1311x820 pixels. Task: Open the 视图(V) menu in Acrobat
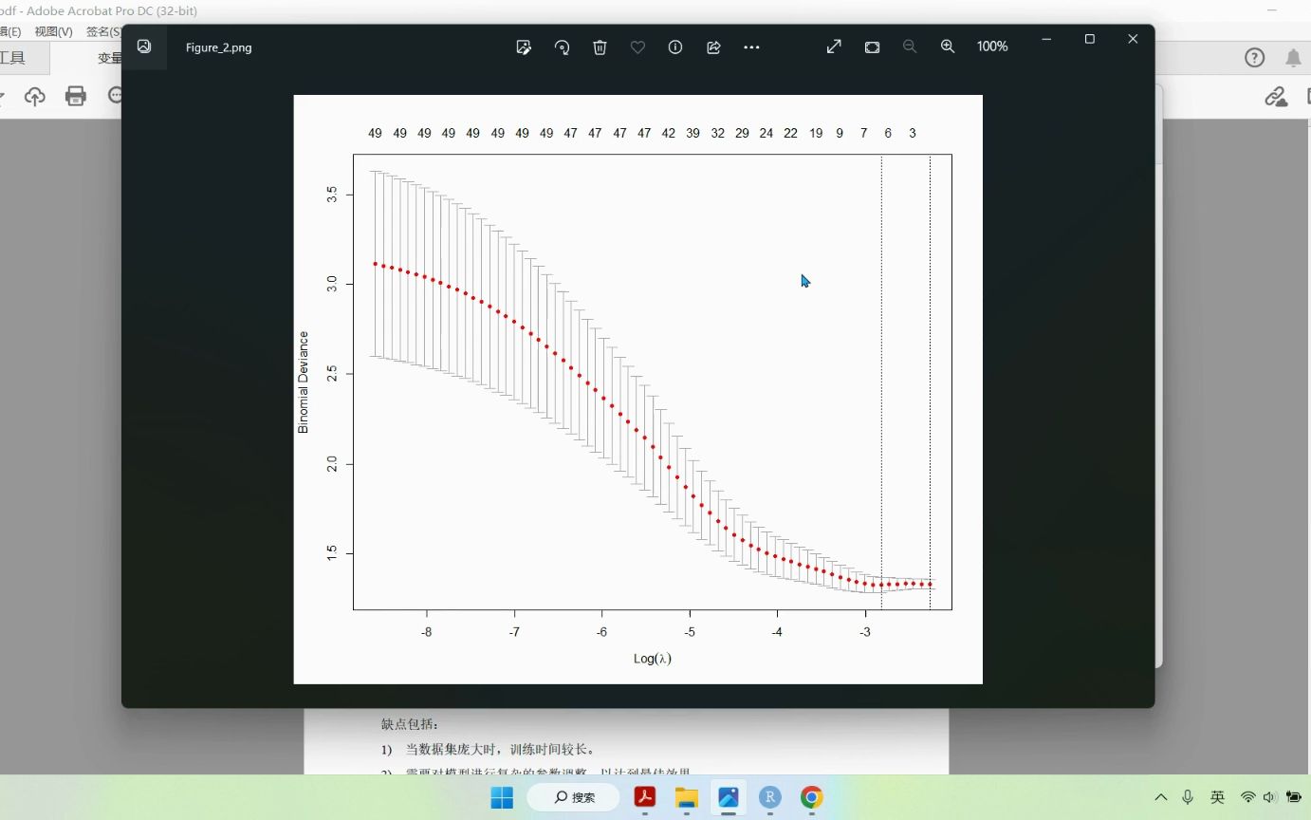pyautogui.click(x=53, y=31)
